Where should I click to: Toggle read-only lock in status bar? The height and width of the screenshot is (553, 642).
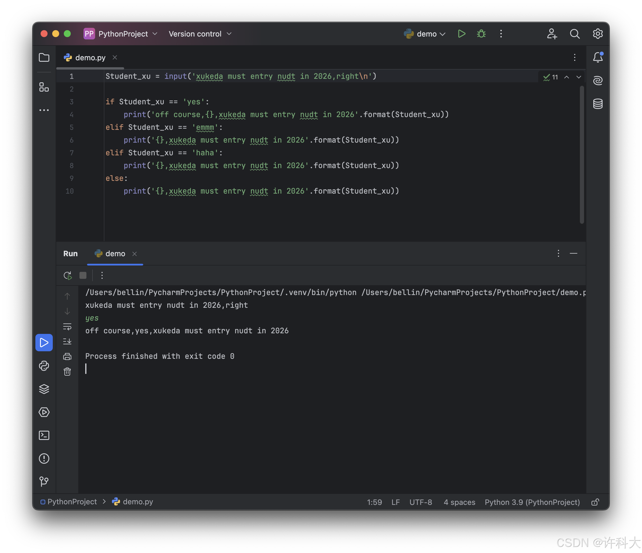pyautogui.click(x=595, y=502)
